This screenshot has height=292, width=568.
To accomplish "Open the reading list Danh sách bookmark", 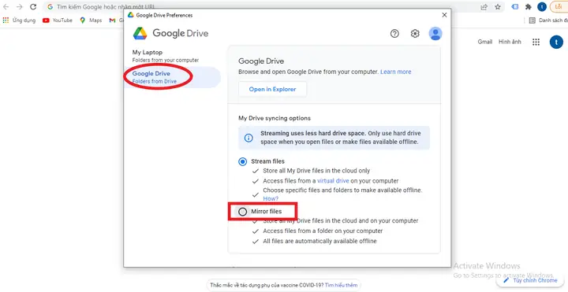I will (548, 20).
